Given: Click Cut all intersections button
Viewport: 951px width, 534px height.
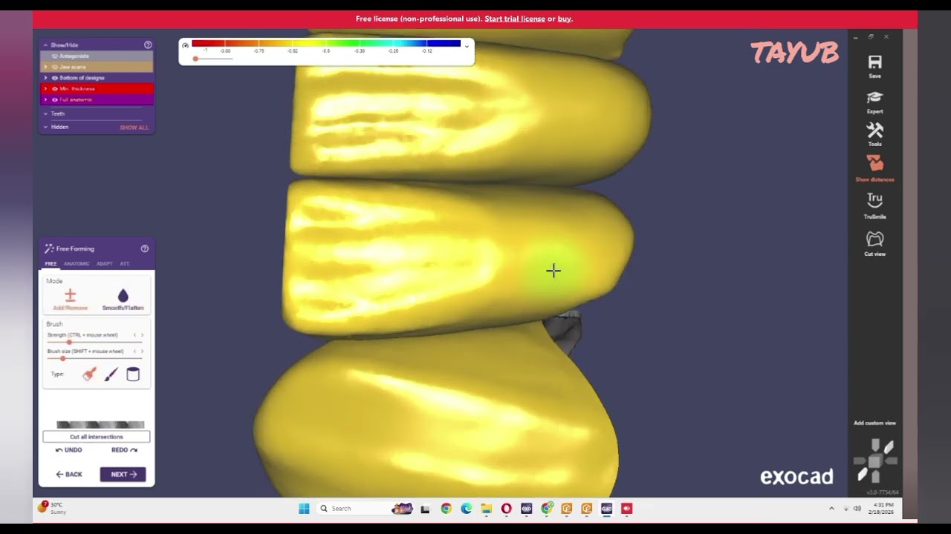Looking at the screenshot, I should click(x=97, y=437).
